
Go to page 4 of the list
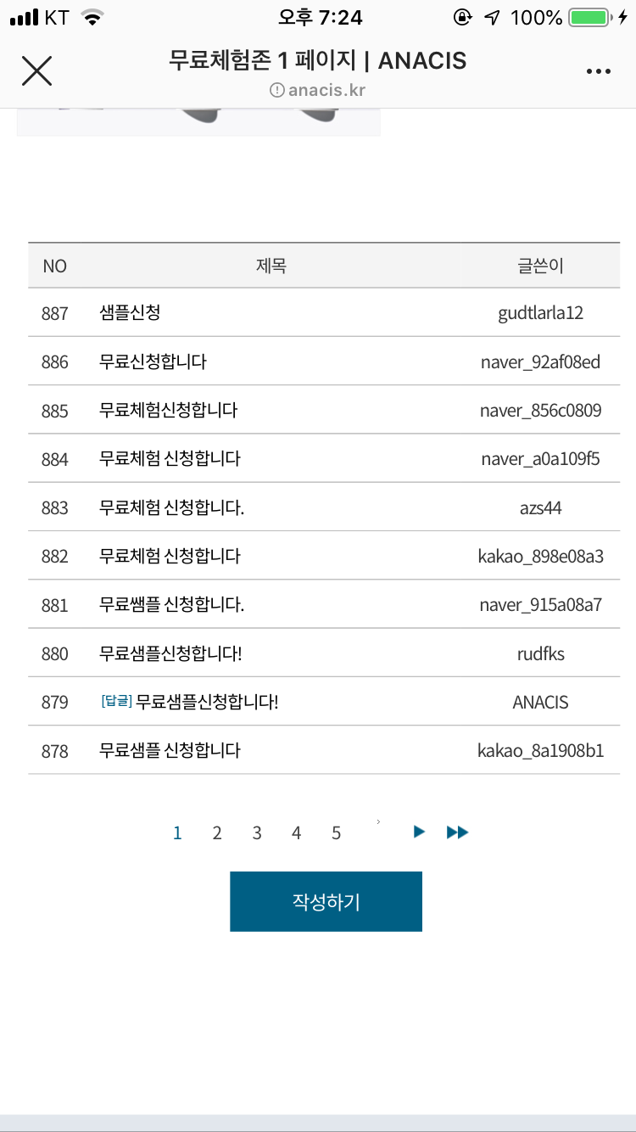(296, 833)
